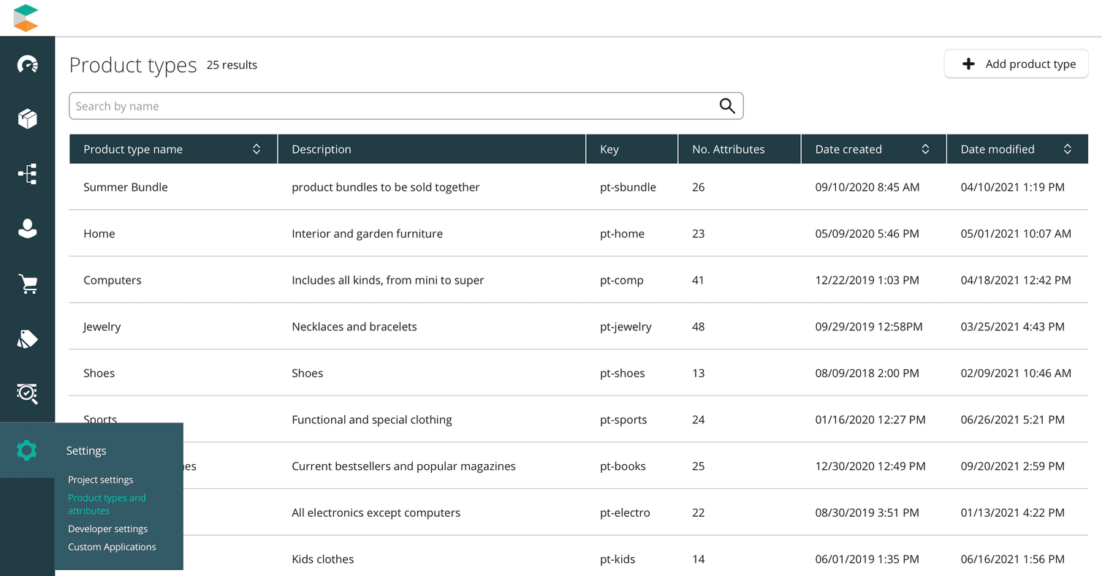Open the Audit log sidebar icon

click(x=27, y=393)
